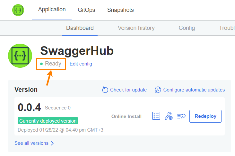Viewport: 235px width, 156px height.
Task: Click the green Ready status indicator
Action: pos(42,64)
